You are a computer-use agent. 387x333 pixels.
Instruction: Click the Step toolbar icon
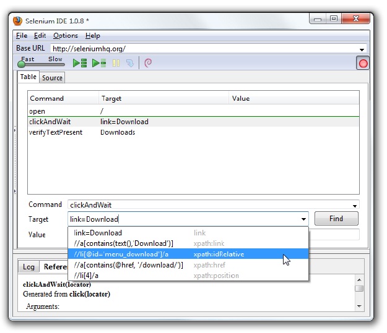coord(130,63)
